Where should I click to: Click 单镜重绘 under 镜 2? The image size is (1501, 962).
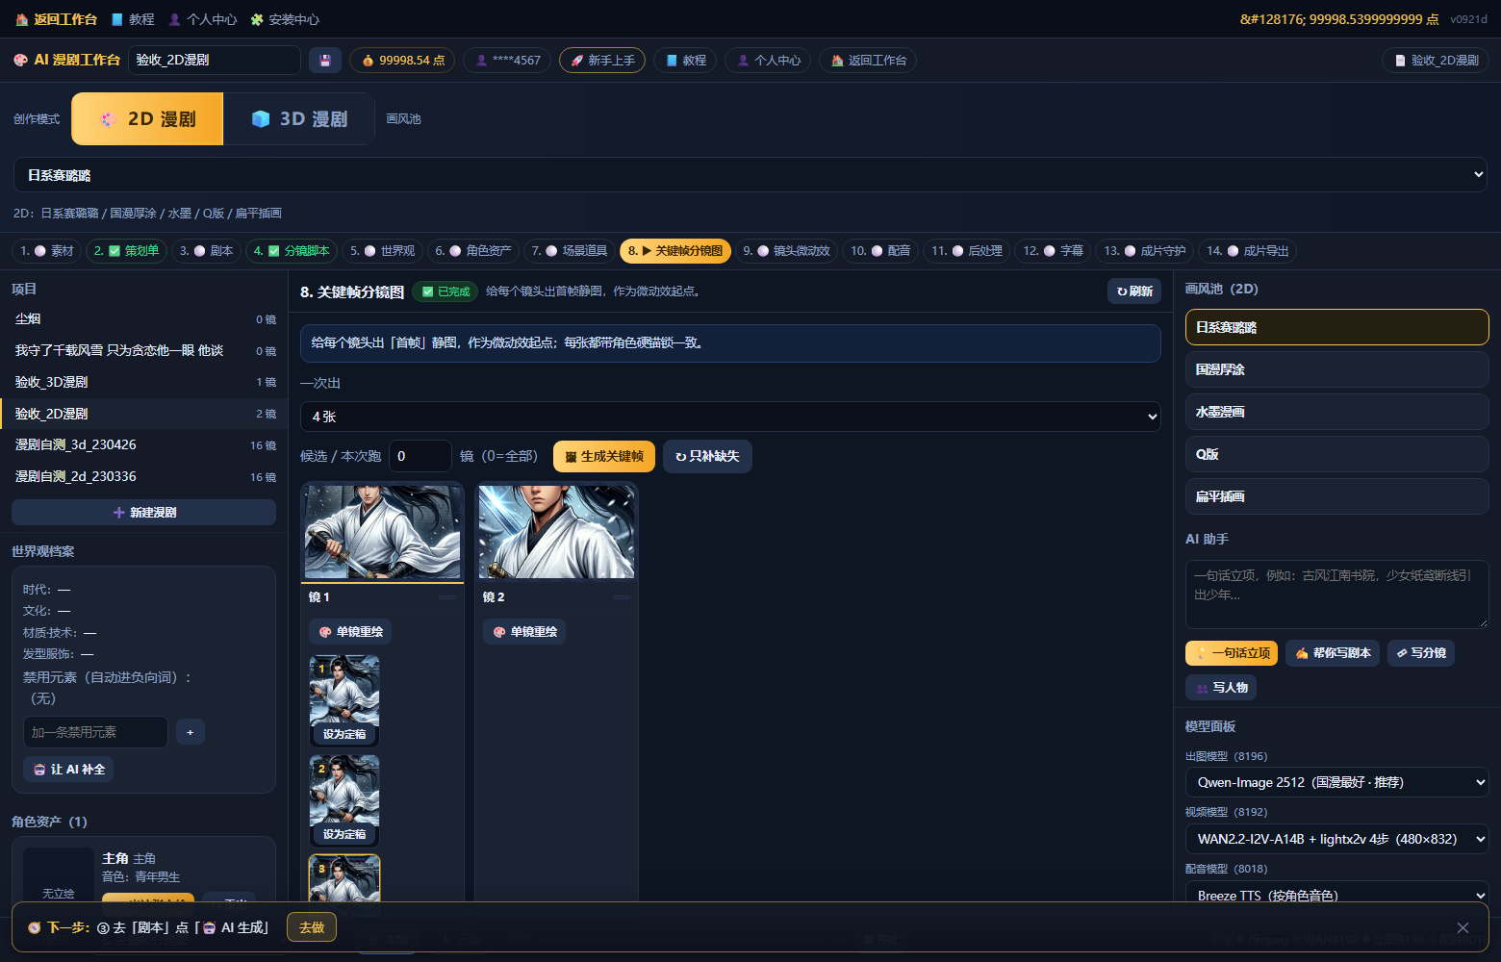coord(524,632)
